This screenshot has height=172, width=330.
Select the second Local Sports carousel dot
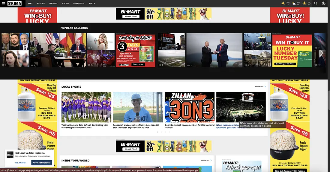click(162, 132)
